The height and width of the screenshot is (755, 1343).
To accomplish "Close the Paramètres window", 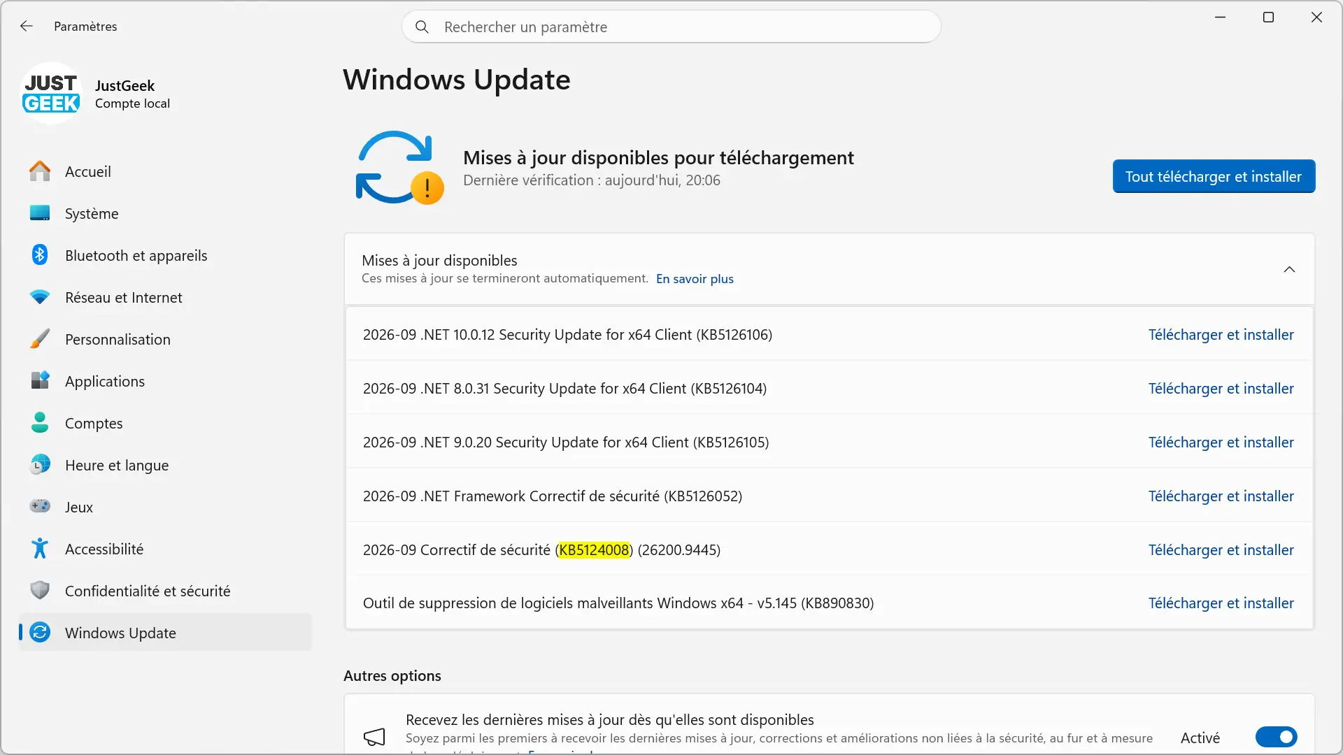I will coord(1316,17).
